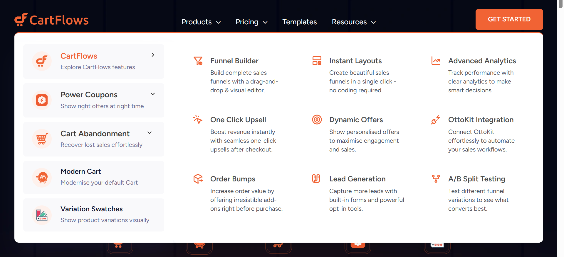564x257 pixels.
Task: Click the Funnel Builder funnel icon
Action: pos(198,61)
